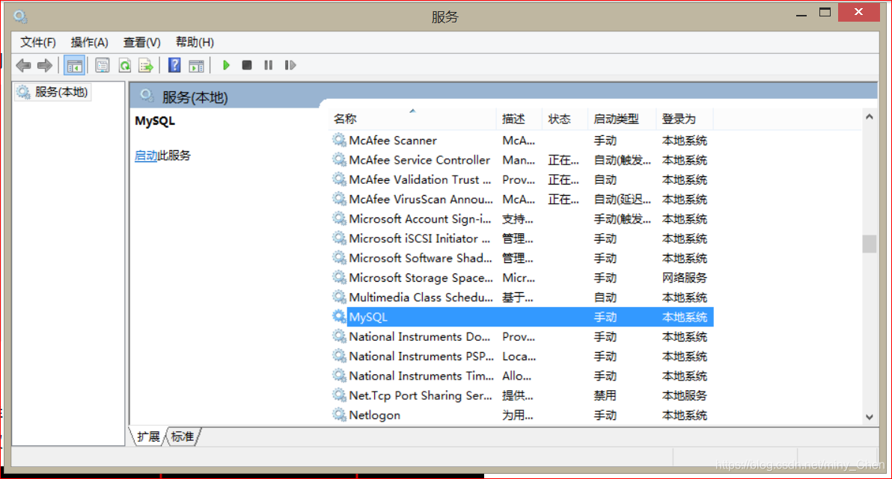Select Multimedia Class Schedu... service
The height and width of the screenshot is (479, 892).
coord(521,297)
